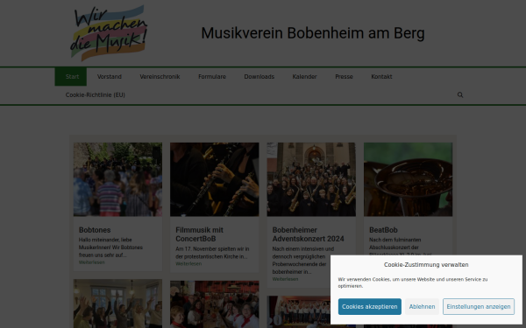
Task: Click 'Am 17. November spielten wir' excerpt
Action: [212, 253]
